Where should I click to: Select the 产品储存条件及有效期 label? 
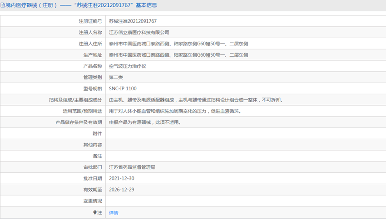tap(79, 122)
